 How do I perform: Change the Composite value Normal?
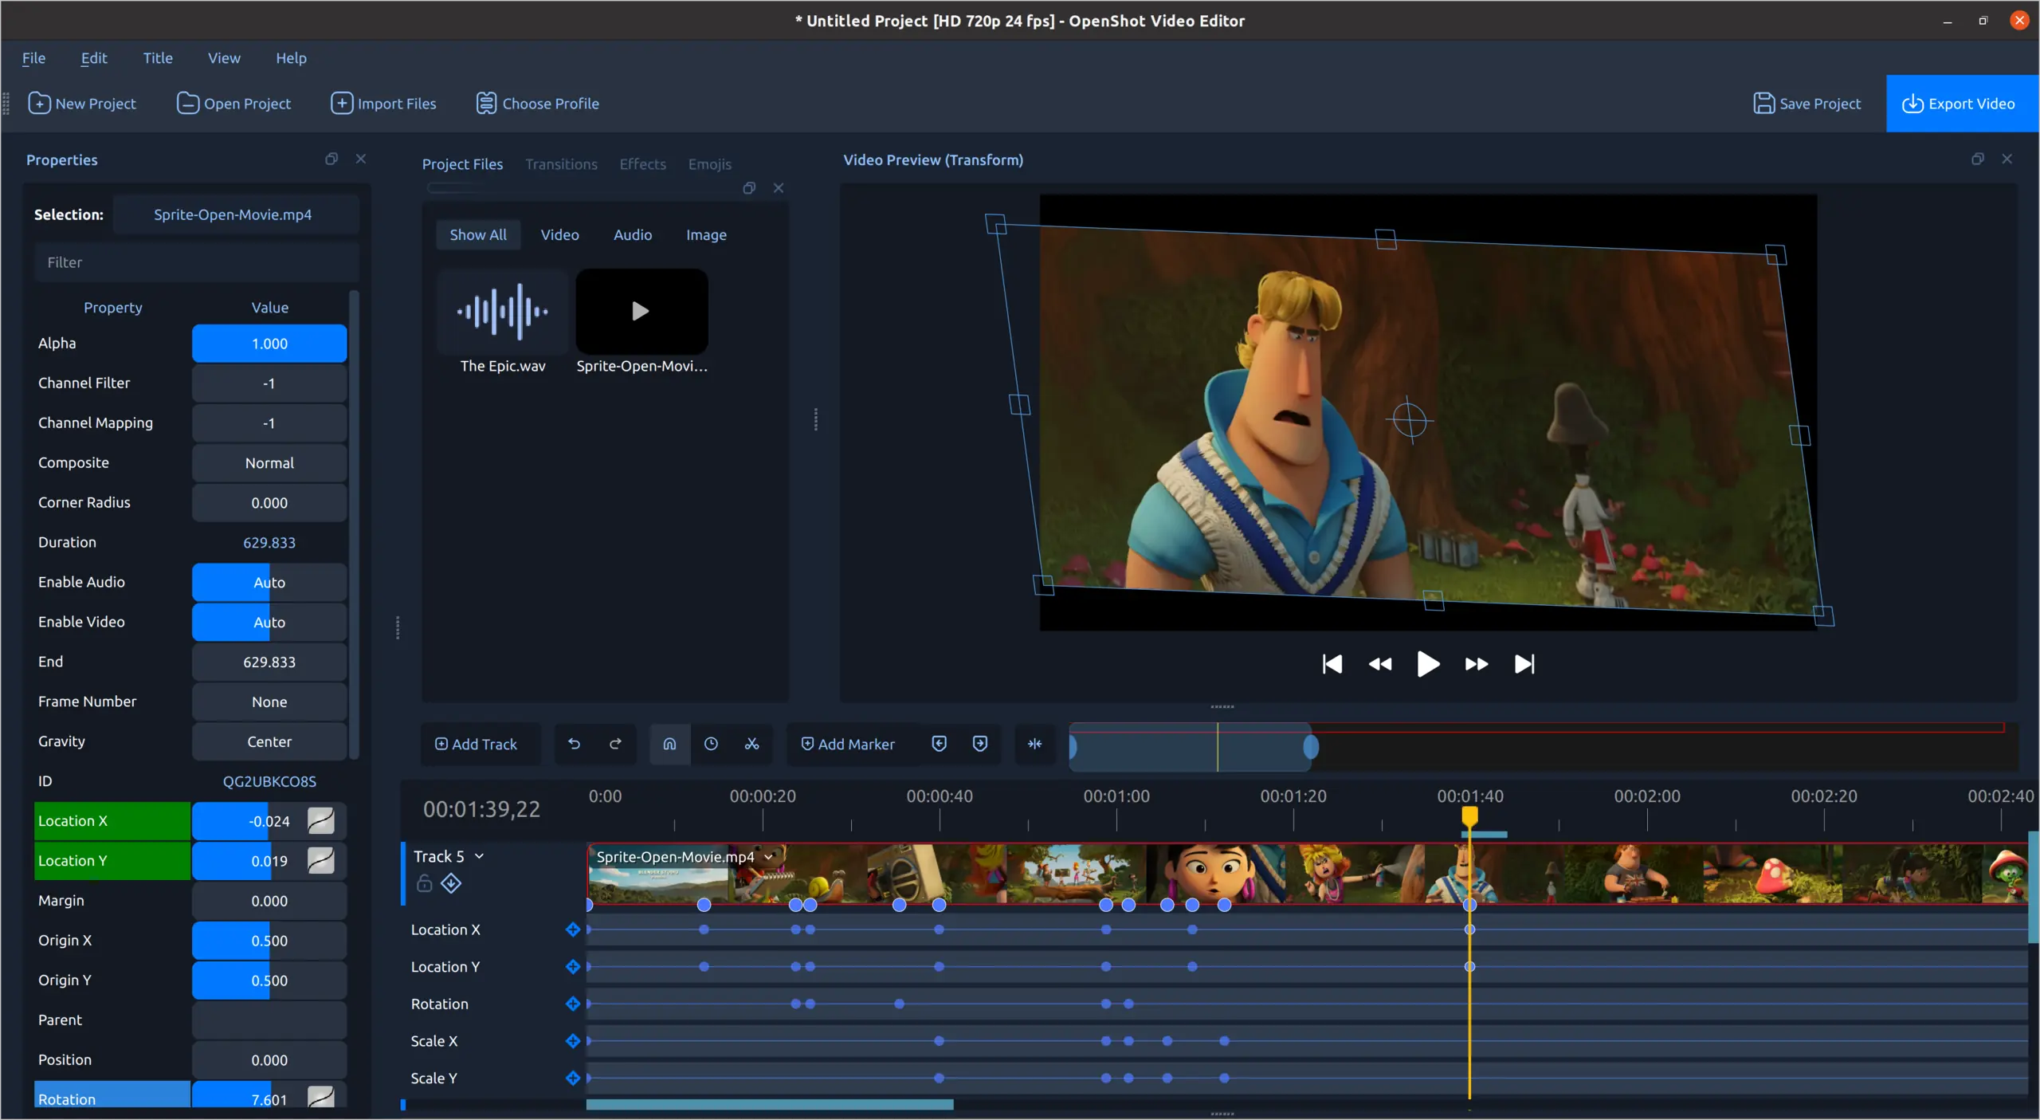pos(269,463)
